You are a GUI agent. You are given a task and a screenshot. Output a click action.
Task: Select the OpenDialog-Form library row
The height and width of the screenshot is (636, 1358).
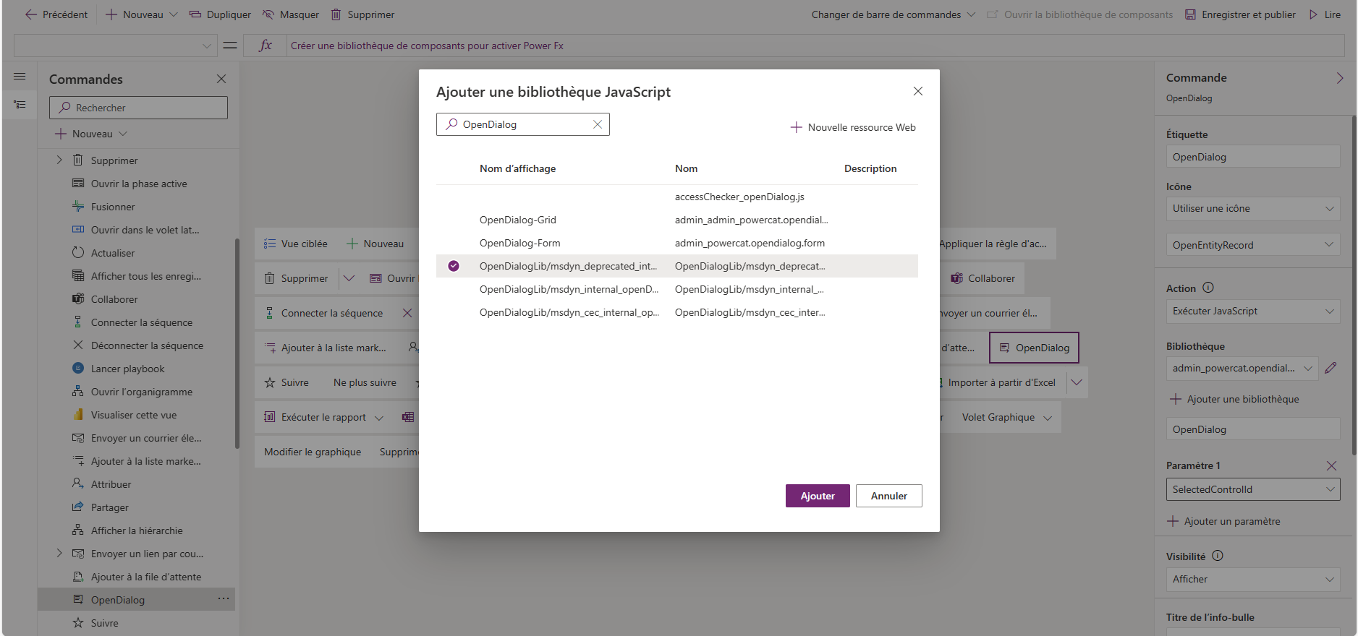676,243
